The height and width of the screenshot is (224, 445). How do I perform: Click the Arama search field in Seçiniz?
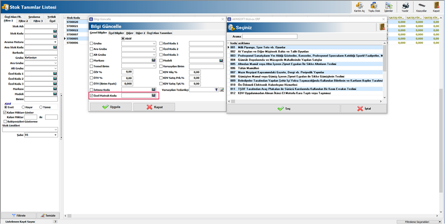tap(263, 36)
